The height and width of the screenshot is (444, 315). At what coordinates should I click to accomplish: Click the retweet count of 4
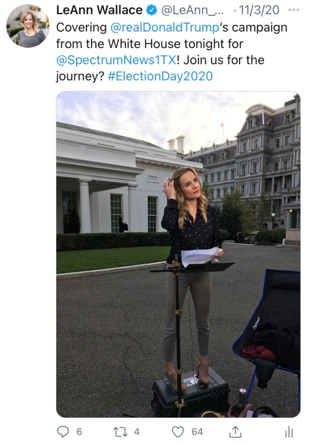pyautogui.click(x=136, y=431)
